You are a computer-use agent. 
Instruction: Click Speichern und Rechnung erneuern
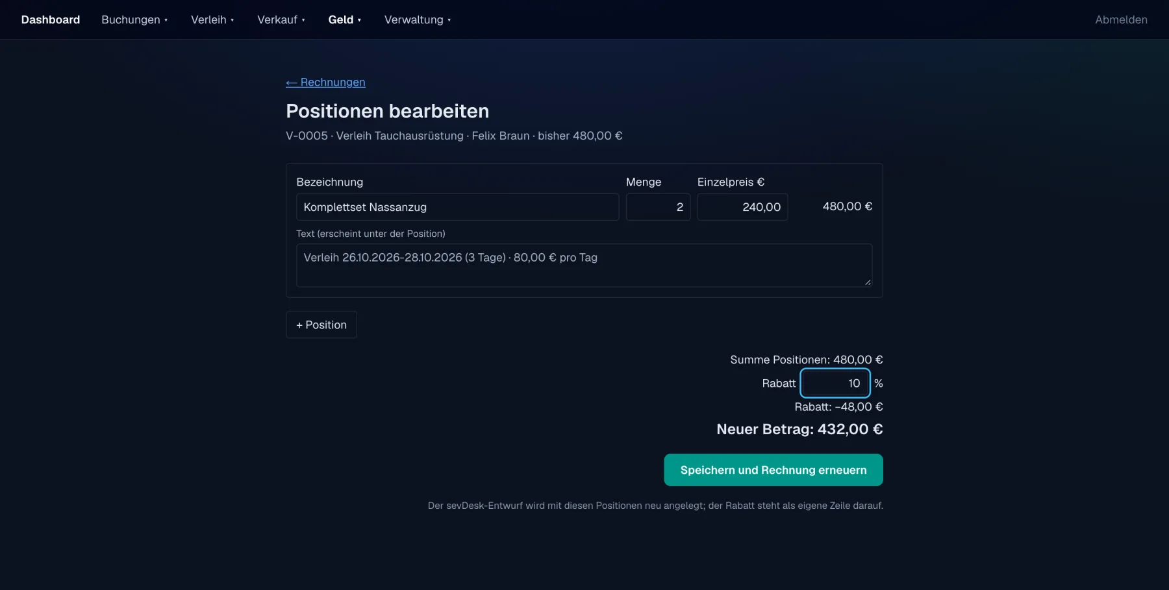773,470
